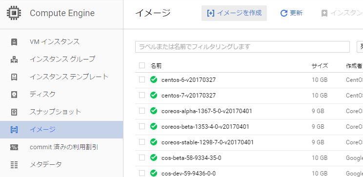Open VM インスタンス in the sidebar
The width and height of the screenshot is (363, 177).
[61, 42]
